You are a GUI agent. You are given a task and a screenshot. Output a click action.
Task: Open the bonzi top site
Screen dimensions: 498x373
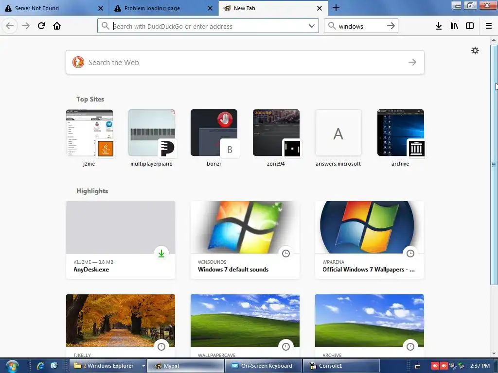pos(214,138)
